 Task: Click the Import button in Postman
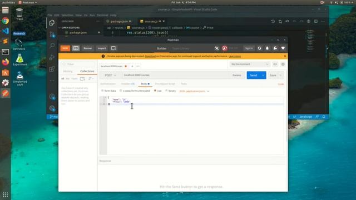tap(102, 48)
